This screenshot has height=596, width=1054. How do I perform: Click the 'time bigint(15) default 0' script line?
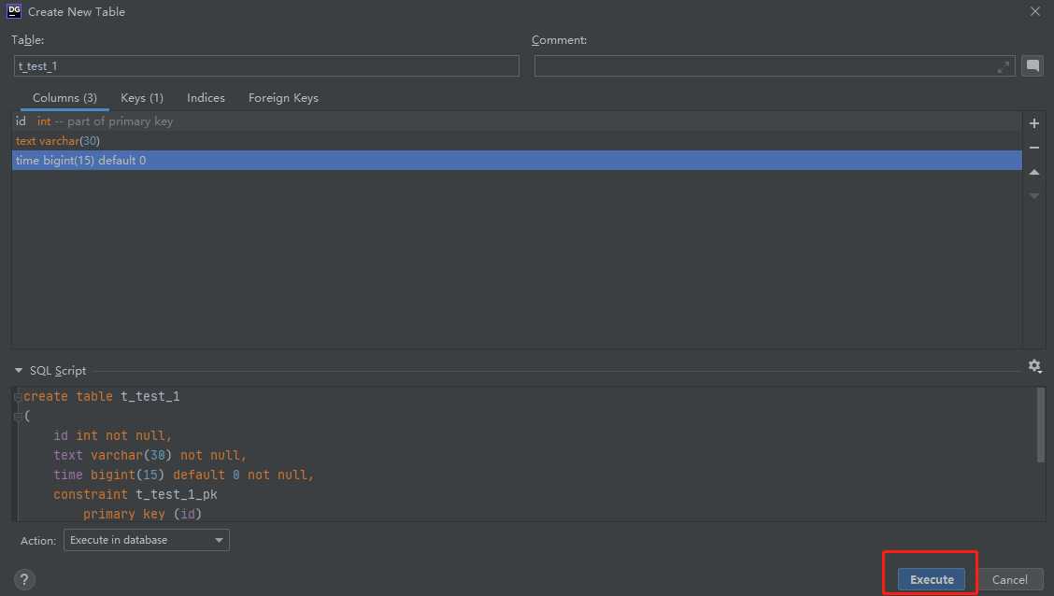183,475
